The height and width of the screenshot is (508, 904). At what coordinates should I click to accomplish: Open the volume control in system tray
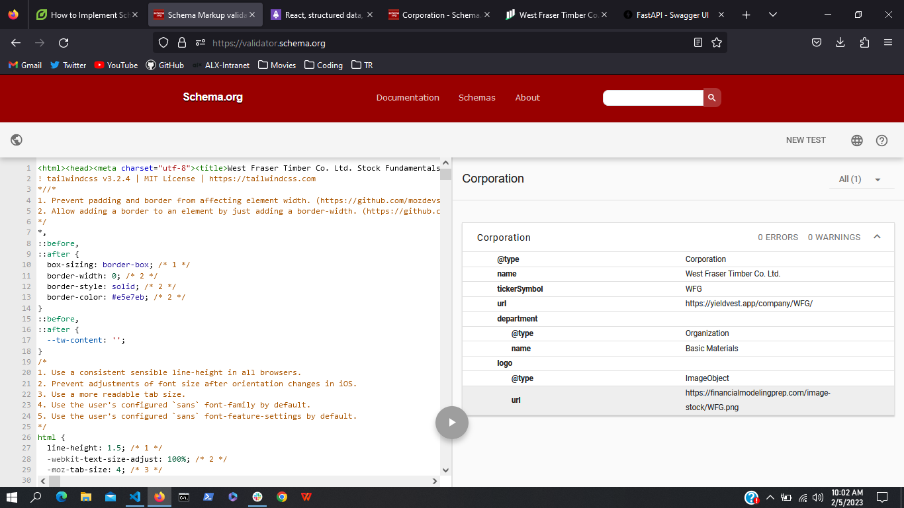[819, 497]
